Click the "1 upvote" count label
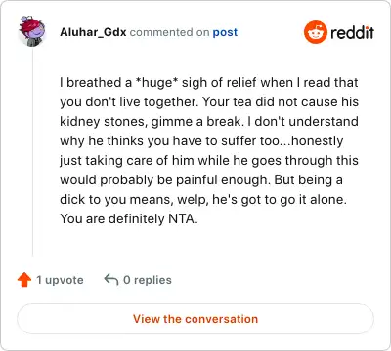This screenshot has width=391, height=351. (x=60, y=280)
